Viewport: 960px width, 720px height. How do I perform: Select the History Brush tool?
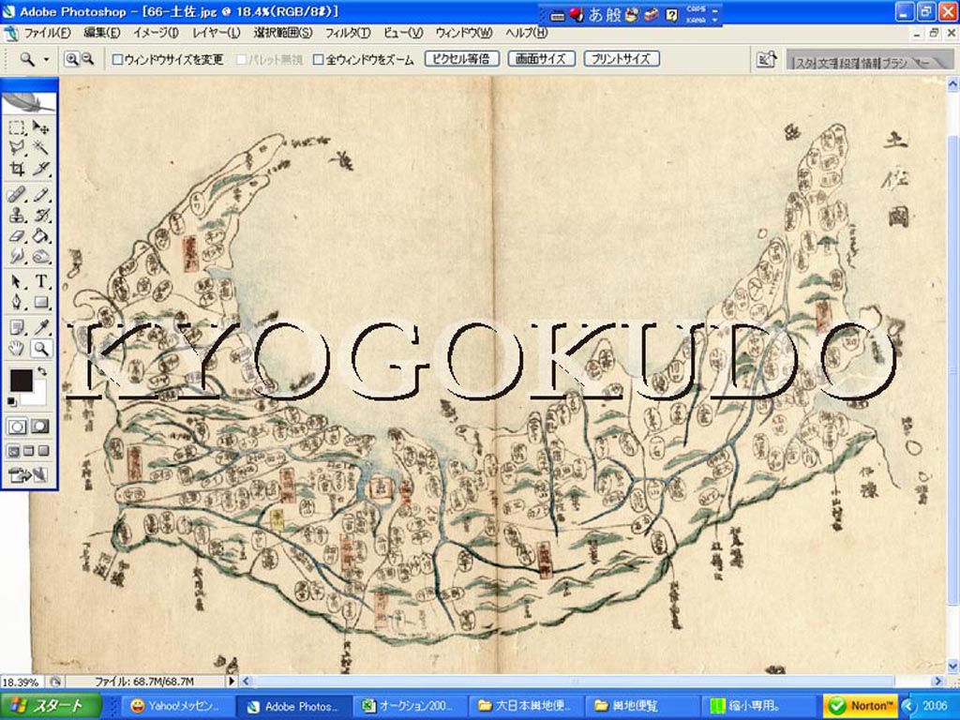point(40,216)
